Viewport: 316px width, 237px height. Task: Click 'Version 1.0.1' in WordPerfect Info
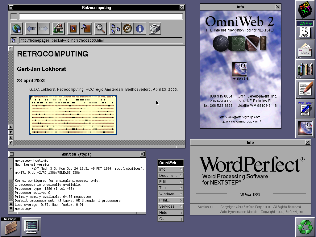pos(207,207)
